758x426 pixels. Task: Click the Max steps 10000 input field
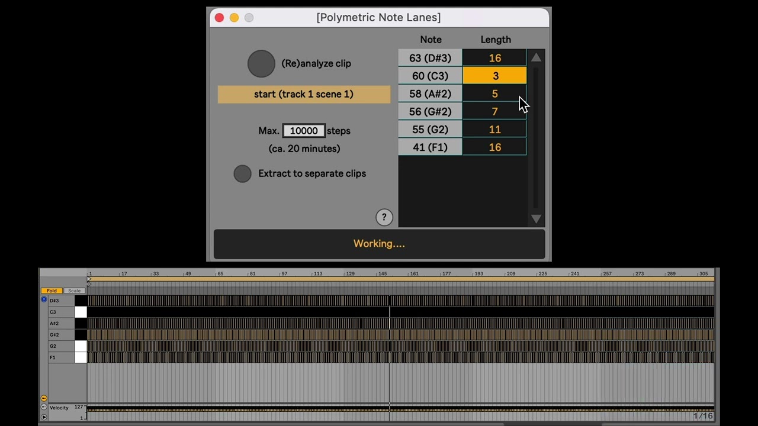click(304, 131)
